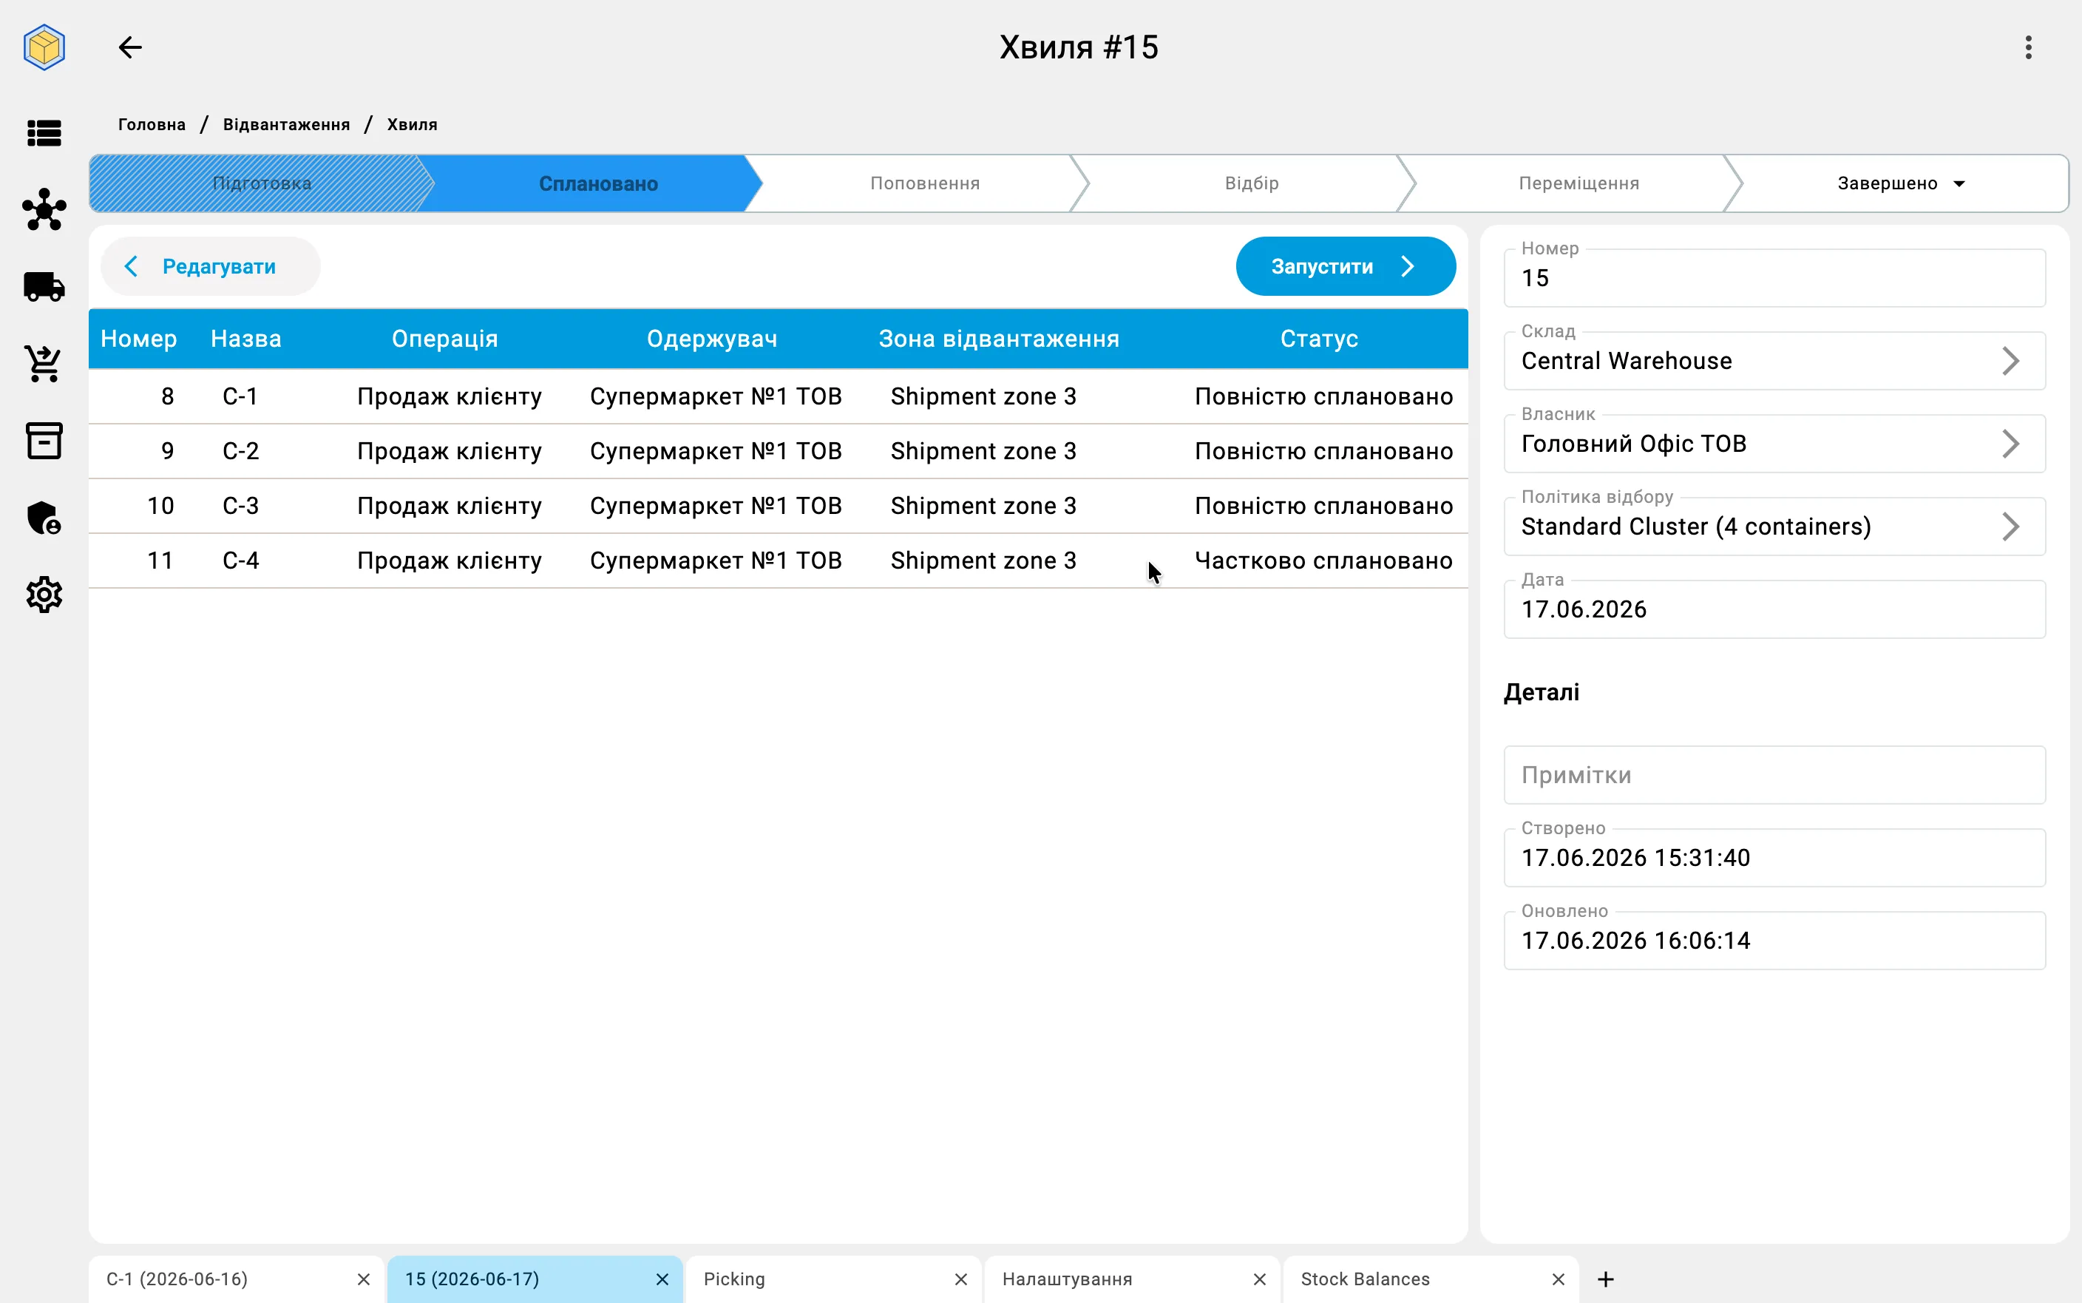Close the 15 (2026-06-17) tab
The width and height of the screenshot is (2082, 1303).
[x=662, y=1279]
